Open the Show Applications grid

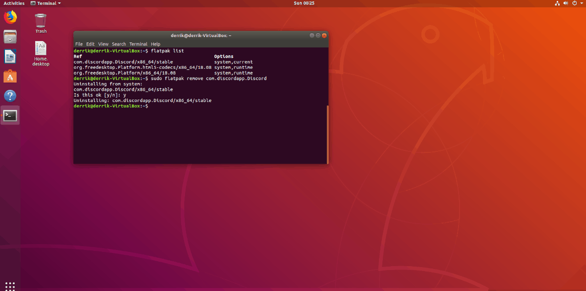coord(10,286)
